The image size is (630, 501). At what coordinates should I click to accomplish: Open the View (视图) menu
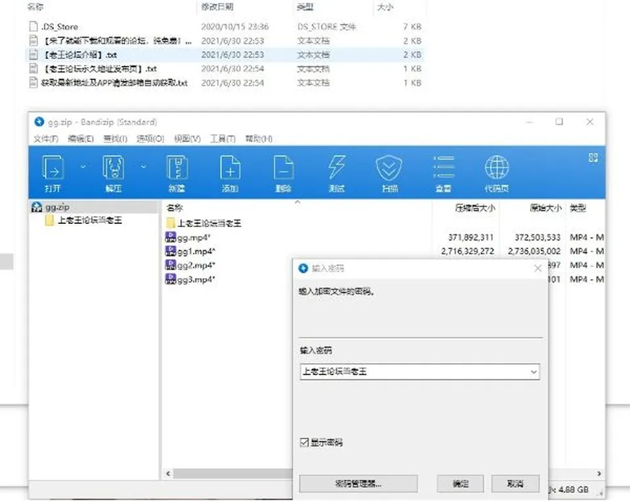pyautogui.click(x=187, y=139)
